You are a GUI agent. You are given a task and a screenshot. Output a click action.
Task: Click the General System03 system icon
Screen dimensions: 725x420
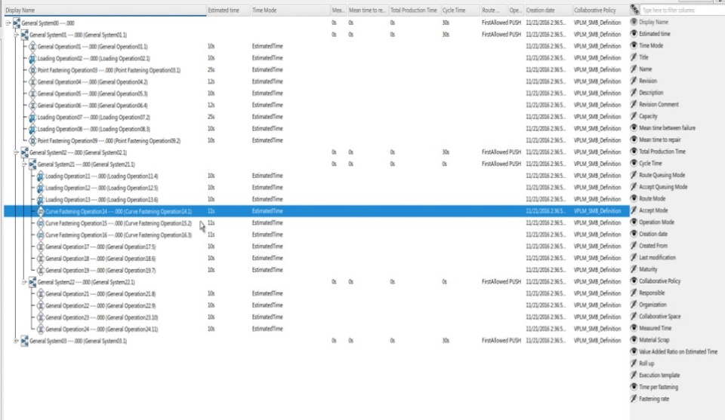(x=24, y=341)
